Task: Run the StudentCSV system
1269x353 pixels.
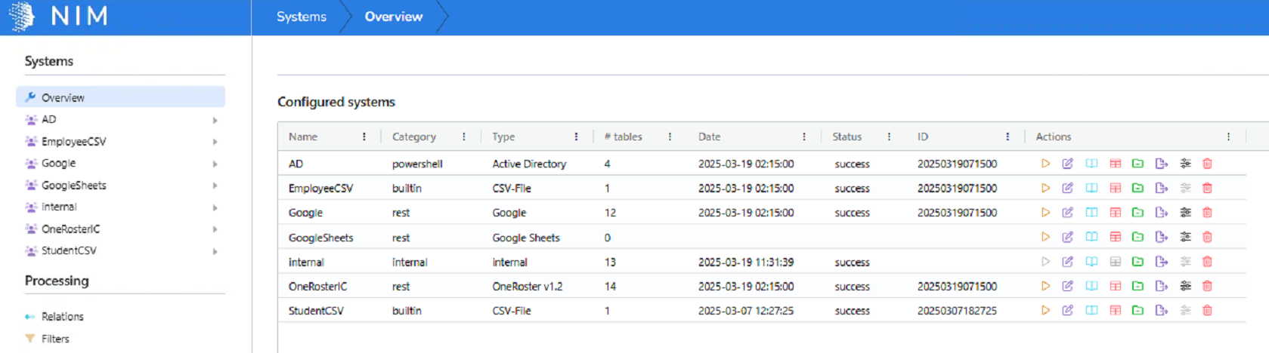Action: 1045,310
